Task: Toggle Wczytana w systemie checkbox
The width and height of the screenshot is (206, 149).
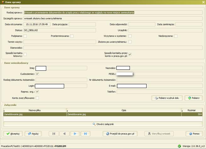Action: coord(130,36)
